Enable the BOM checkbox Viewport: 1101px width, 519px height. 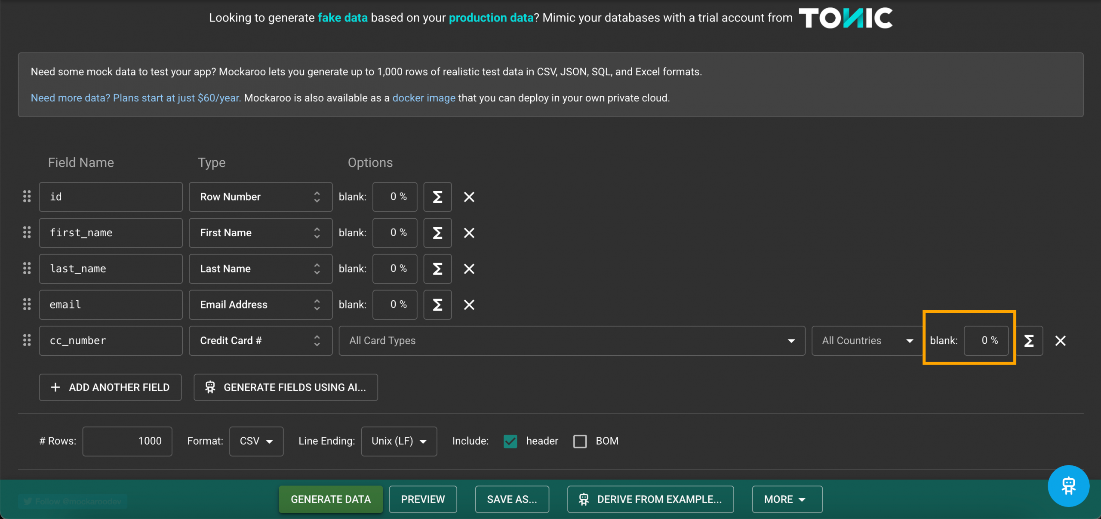point(580,441)
